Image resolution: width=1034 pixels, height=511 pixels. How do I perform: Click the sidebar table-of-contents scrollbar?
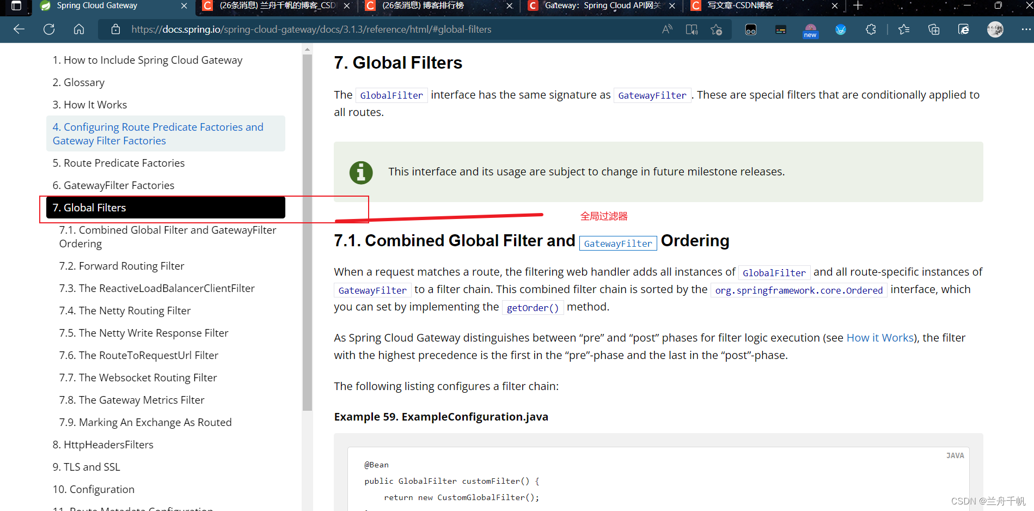(308, 232)
